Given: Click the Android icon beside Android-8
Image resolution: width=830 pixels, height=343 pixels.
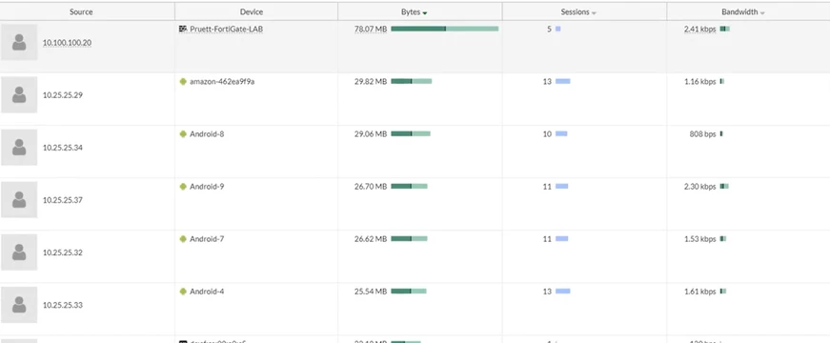Looking at the screenshot, I should tap(183, 134).
